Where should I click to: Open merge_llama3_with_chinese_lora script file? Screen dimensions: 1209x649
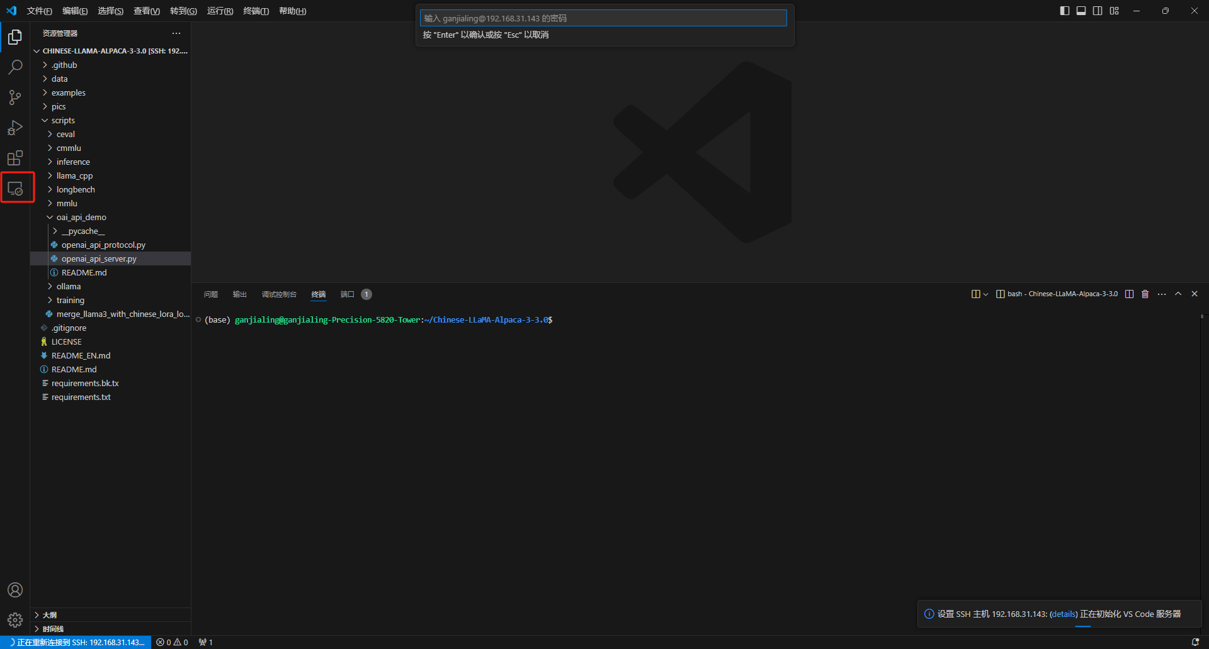pyautogui.click(x=110, y=314)
